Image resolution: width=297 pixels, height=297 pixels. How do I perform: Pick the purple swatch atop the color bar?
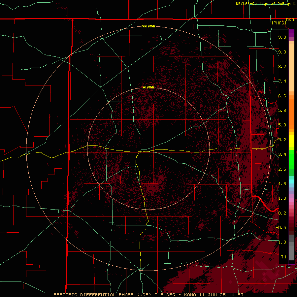291,33
